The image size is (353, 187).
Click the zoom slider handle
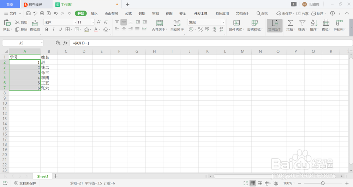[323, 183]
